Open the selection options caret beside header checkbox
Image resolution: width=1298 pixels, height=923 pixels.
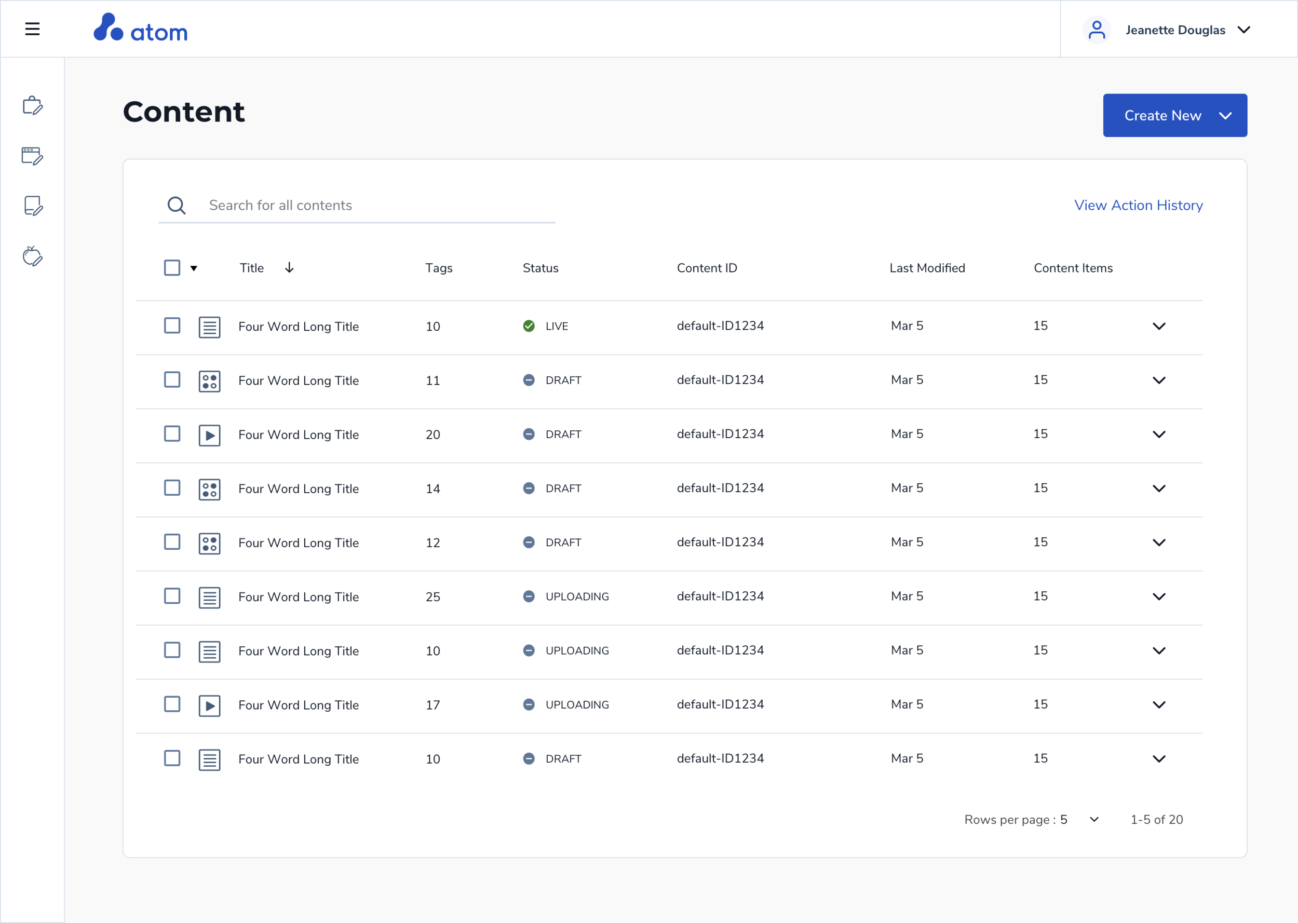tap(194, 268)
